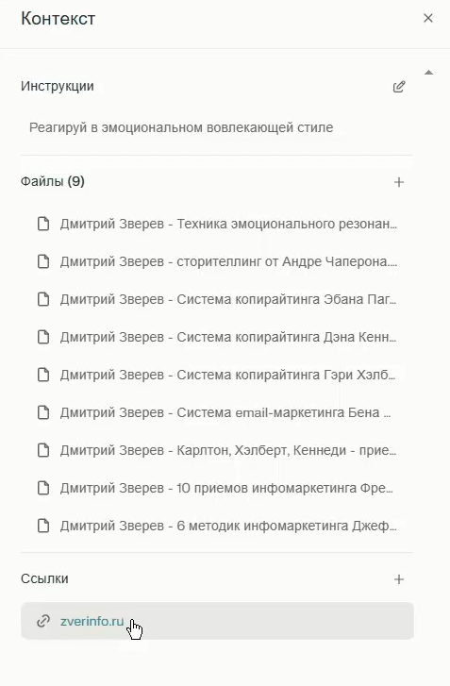Add a new link with plus icon

(x=399, y=579)
